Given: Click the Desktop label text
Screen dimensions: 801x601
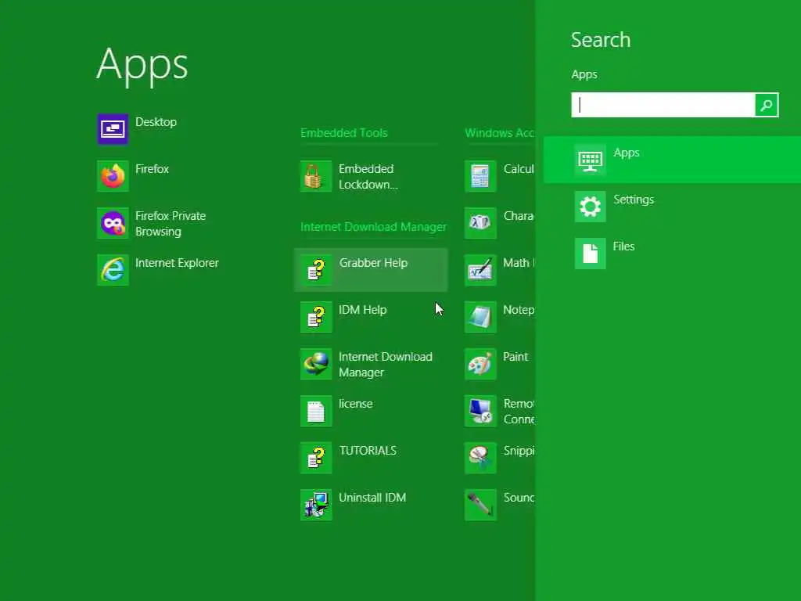Looking at the screenshot, I should tap(156, 122).
